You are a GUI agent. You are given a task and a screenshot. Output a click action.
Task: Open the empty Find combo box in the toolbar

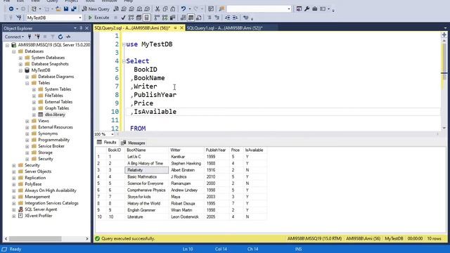pos(289,9)
